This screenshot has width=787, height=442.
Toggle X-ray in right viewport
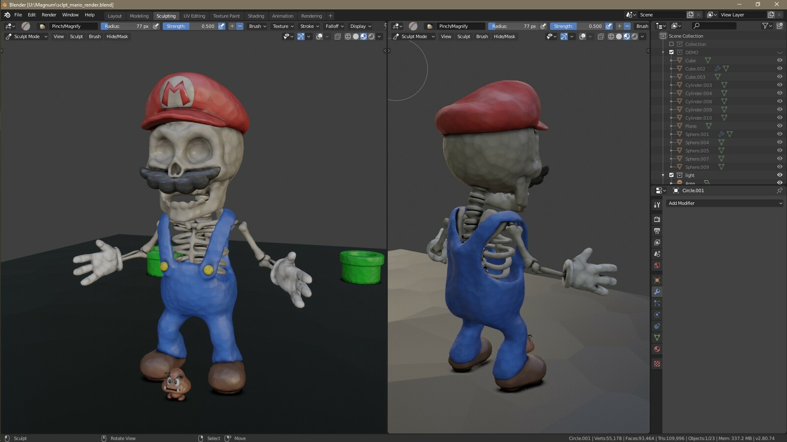click(x=601, y=36)
